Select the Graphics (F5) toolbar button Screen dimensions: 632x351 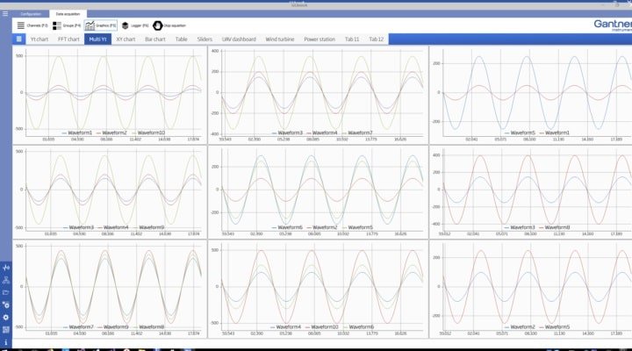(x=101, y=25)
